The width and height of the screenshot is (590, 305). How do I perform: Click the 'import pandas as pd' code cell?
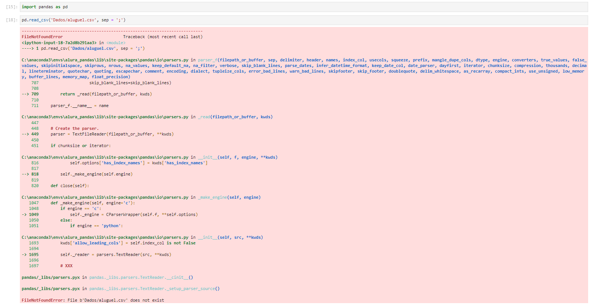pyautogui.click(x=304, y=7)
